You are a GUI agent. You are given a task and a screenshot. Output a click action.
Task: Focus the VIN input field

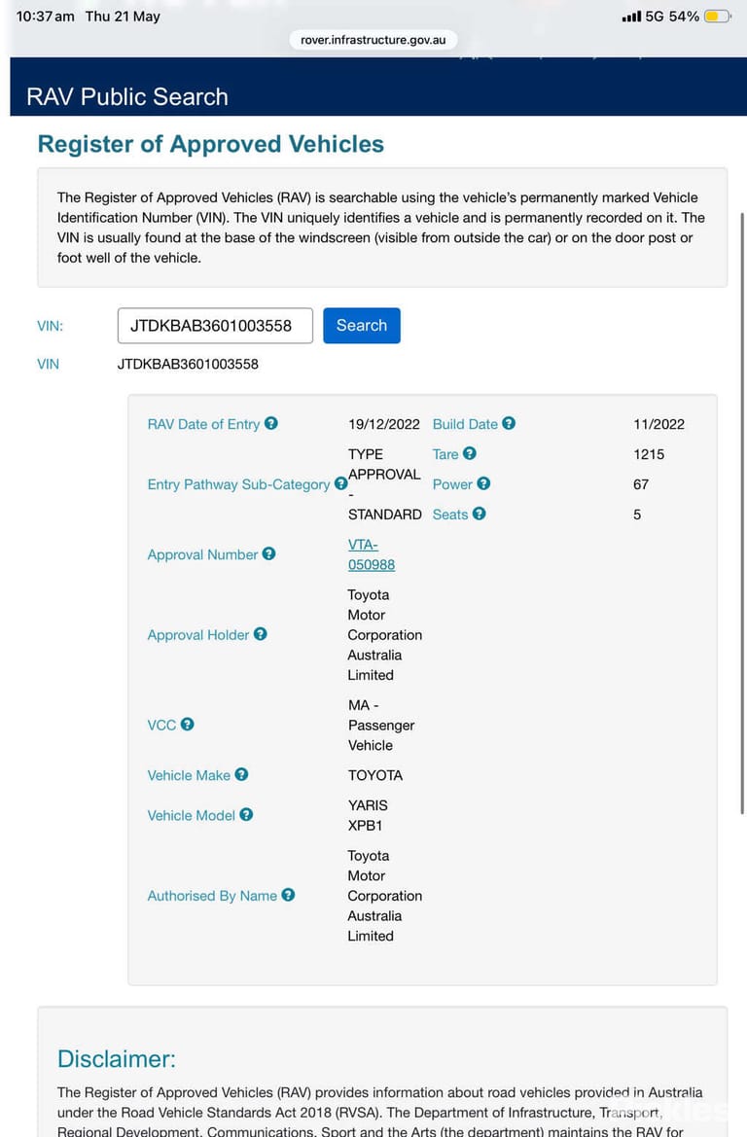(215, 326)
